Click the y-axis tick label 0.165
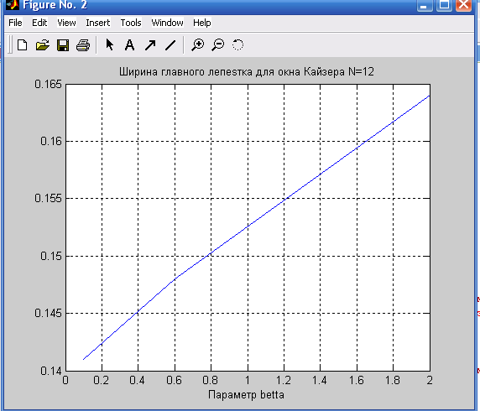Viewport: 480px width, 411px height. tap(48, 84)
